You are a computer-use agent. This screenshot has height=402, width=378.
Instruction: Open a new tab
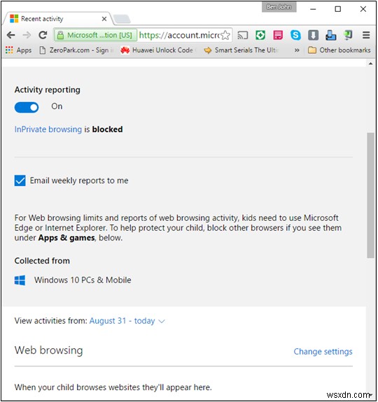point(122,19)
